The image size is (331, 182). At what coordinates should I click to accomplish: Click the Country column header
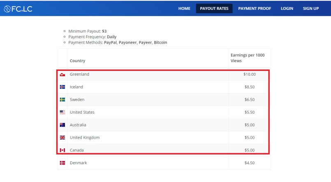click(77, 61)
